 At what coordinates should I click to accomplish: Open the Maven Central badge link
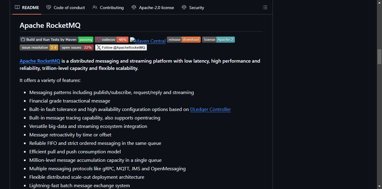[x=148, y=40]
